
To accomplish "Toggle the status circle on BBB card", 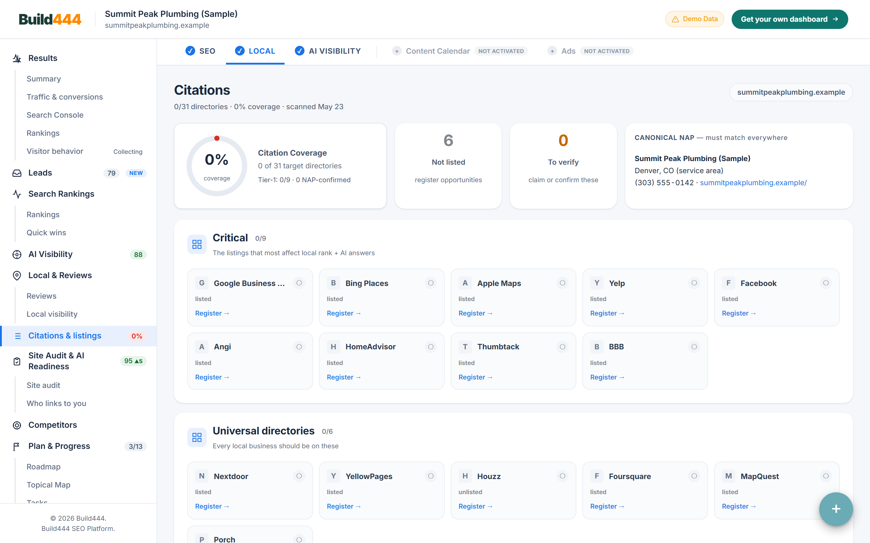I will (x=694, y=347).
